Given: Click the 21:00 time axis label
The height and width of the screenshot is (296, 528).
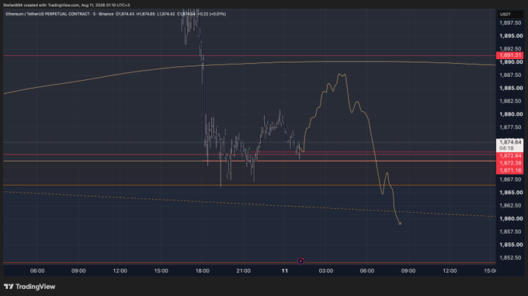Looking at the screenshot, I should point(244,271).
